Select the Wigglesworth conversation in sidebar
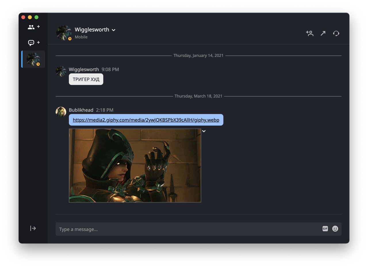The width and height of the screenshot is (368, 268). (33, 59)
